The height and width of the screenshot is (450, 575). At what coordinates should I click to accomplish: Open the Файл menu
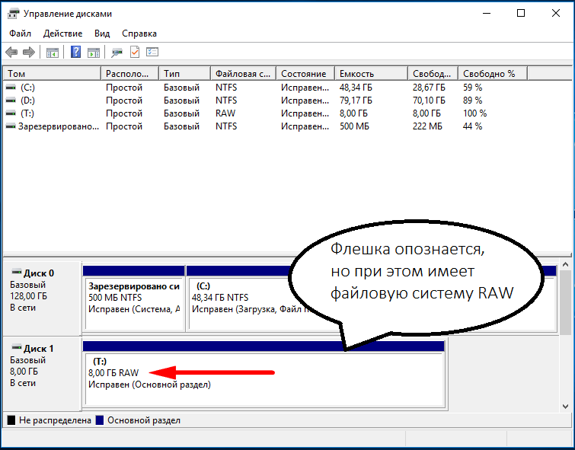point(20,34)
